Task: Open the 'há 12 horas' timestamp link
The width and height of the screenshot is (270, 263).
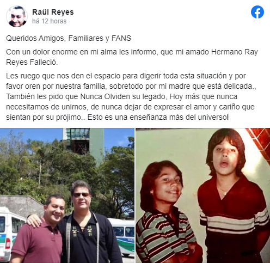Action: pyautogui.click(x=50, y=21)
